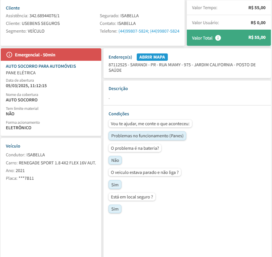Open the map with ABRIR MAPA

point(152,57)
